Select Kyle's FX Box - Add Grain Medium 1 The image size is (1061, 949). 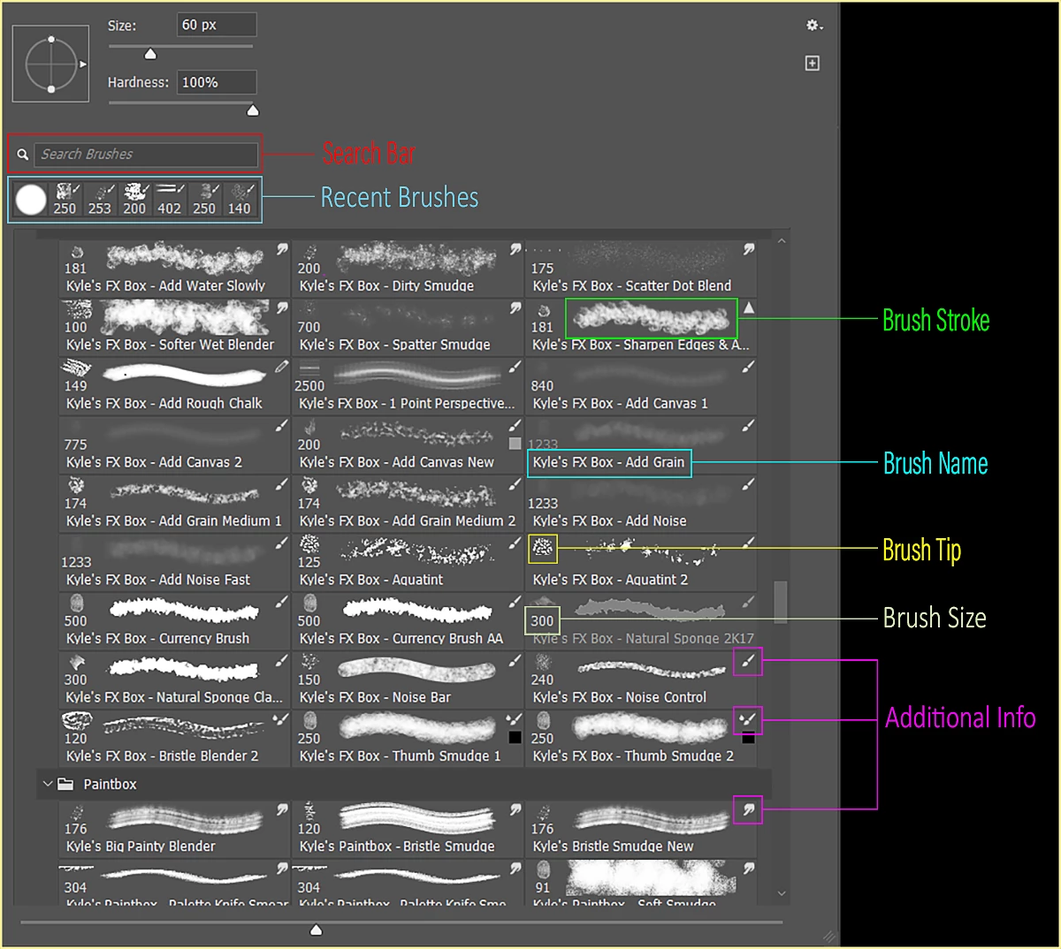coord(175,504)
